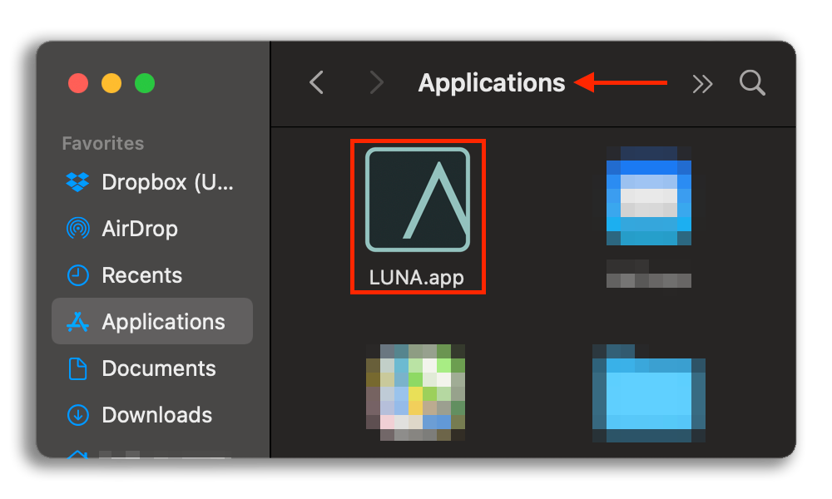Zoom the window with green button
The height and width of the screenshot is (499, 832).
tap(145, 83)
